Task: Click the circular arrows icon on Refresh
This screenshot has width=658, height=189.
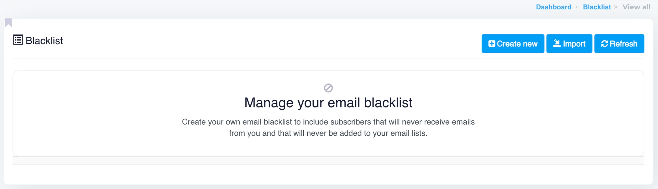Action: pos(604,44)
